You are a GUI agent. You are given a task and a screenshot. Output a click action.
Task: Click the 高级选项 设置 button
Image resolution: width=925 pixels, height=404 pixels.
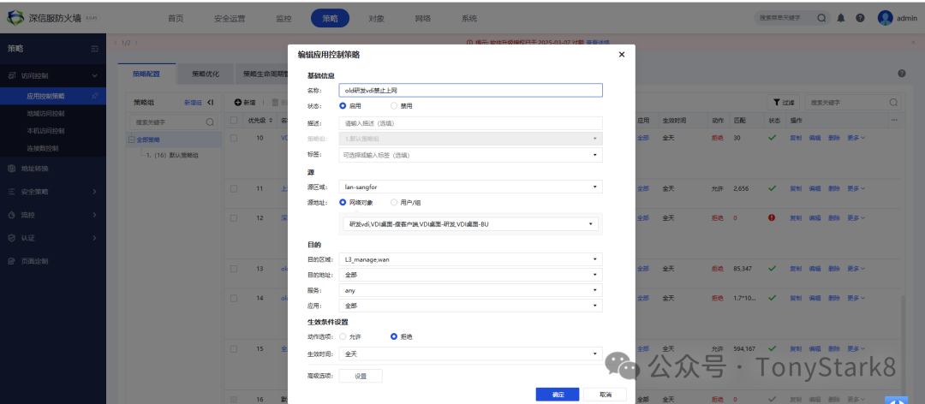coord(361,376)
